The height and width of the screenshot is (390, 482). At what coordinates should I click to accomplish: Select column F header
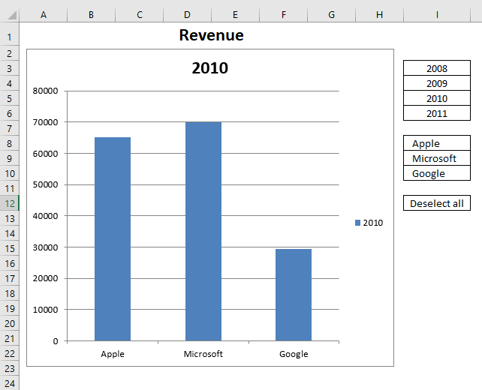pos(284,15)
